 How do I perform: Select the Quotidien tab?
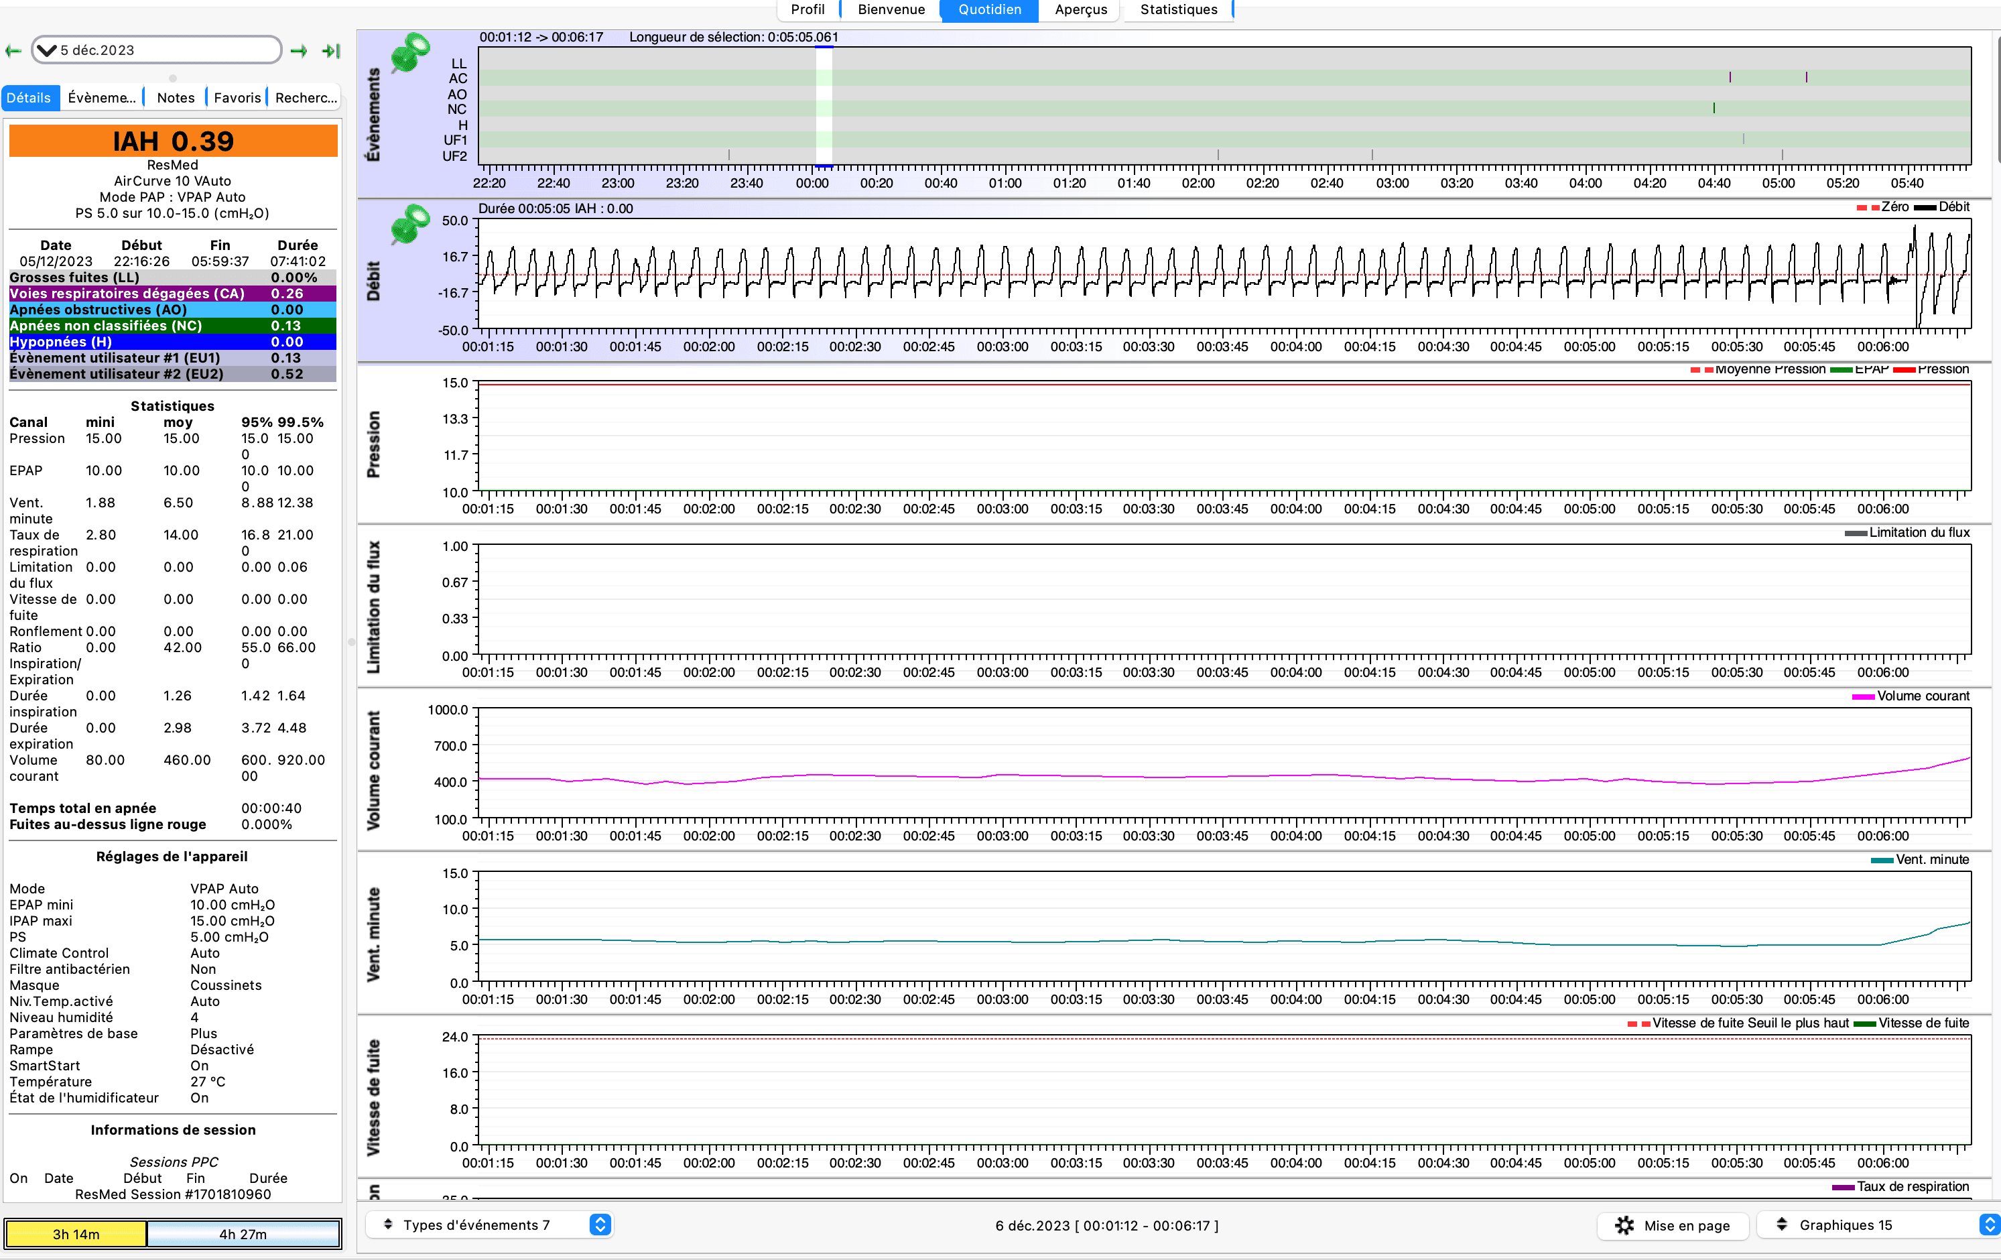(989, 9)
